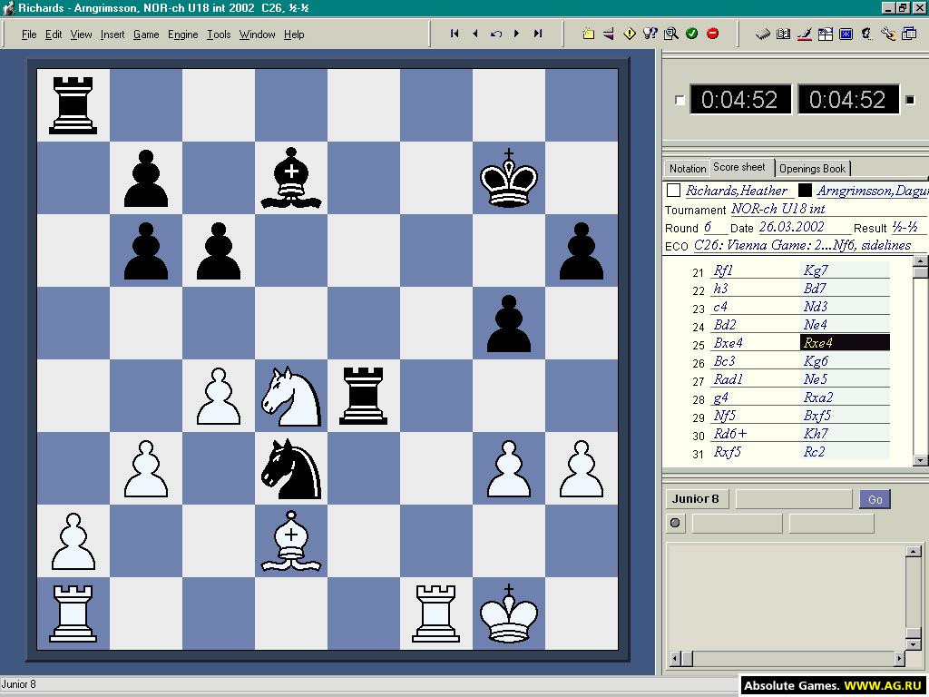Toggle the white-side checkbox beside left clock

coord(680,100)
